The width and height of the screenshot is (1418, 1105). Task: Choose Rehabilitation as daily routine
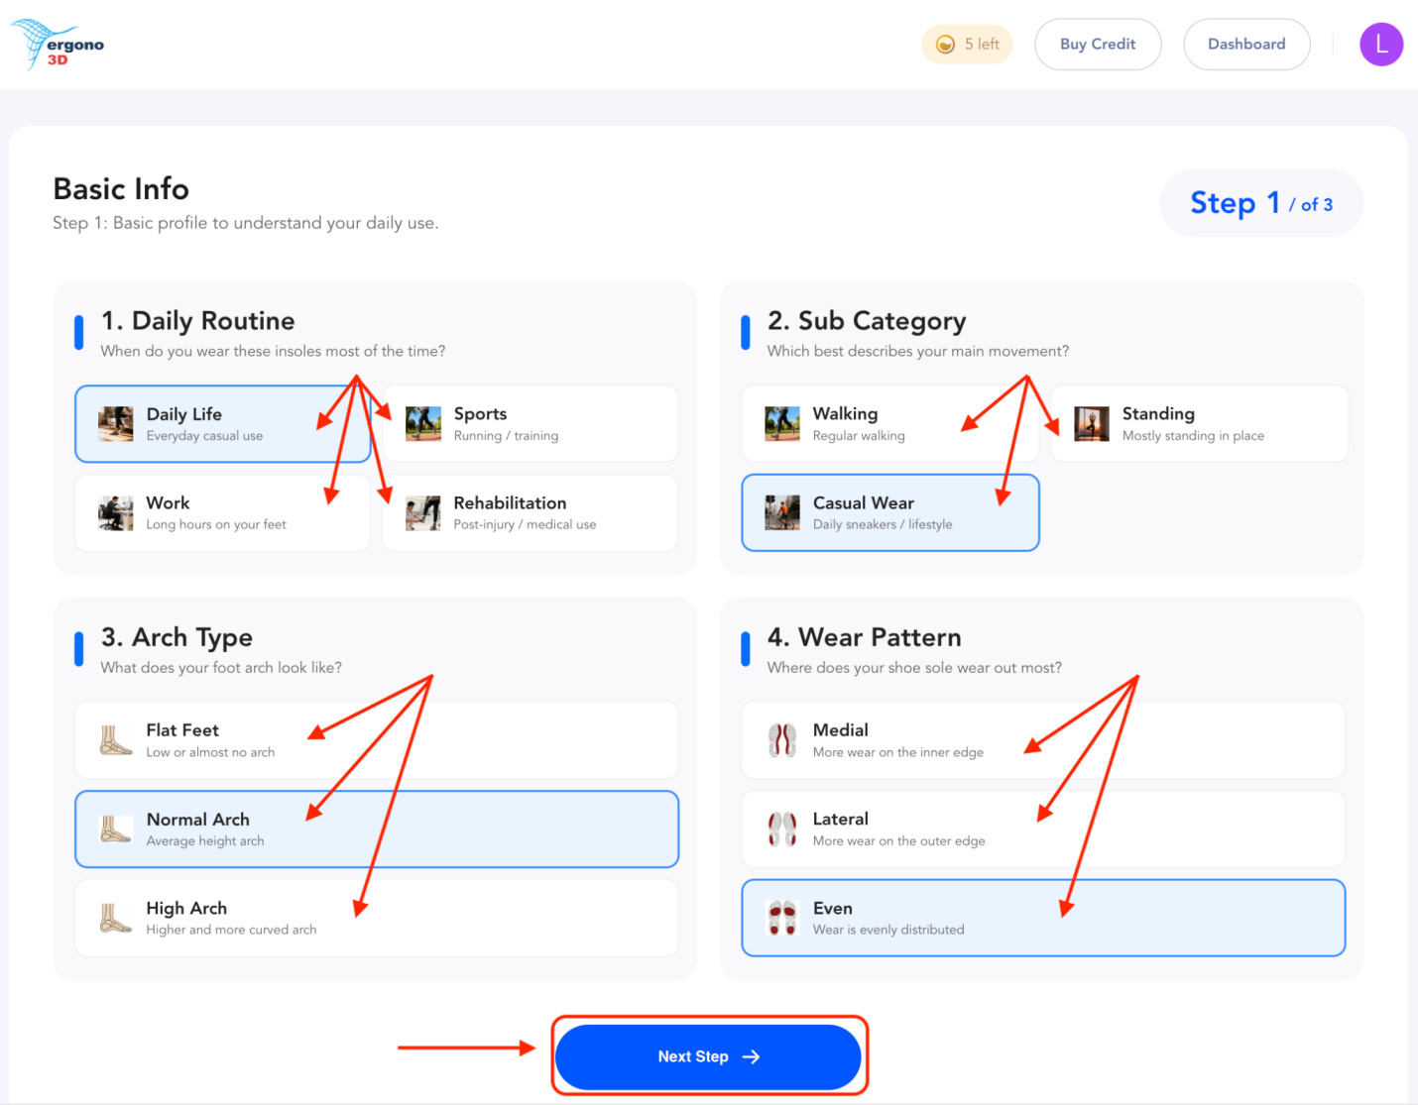tap(530, 512)
